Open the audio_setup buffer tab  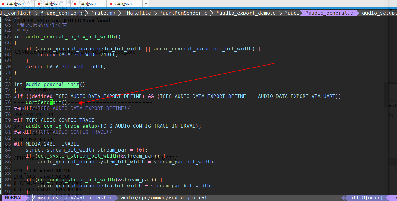click(379, 13)
